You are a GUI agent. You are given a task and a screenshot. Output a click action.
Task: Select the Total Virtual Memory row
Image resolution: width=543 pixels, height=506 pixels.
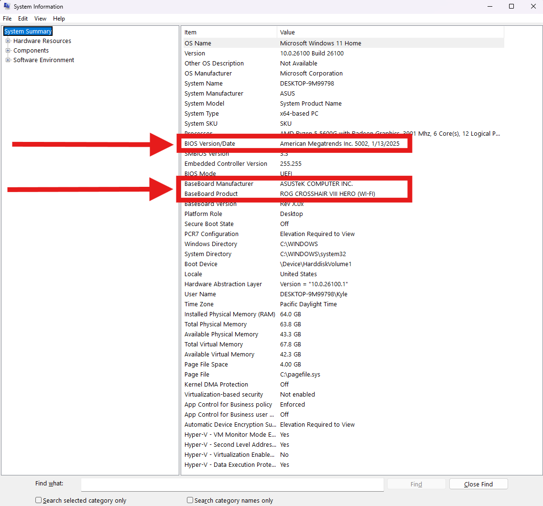click(343, 345)
